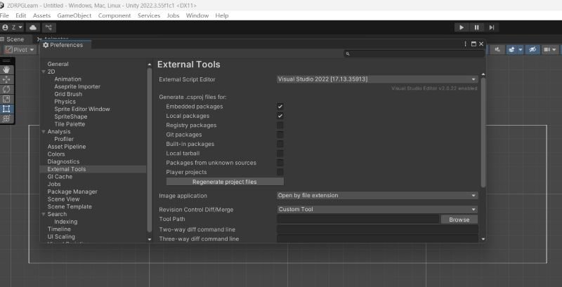Select GI Cache preferences
Image resolution: width=562 pixels, height=287 pixels.
point(60,177)
